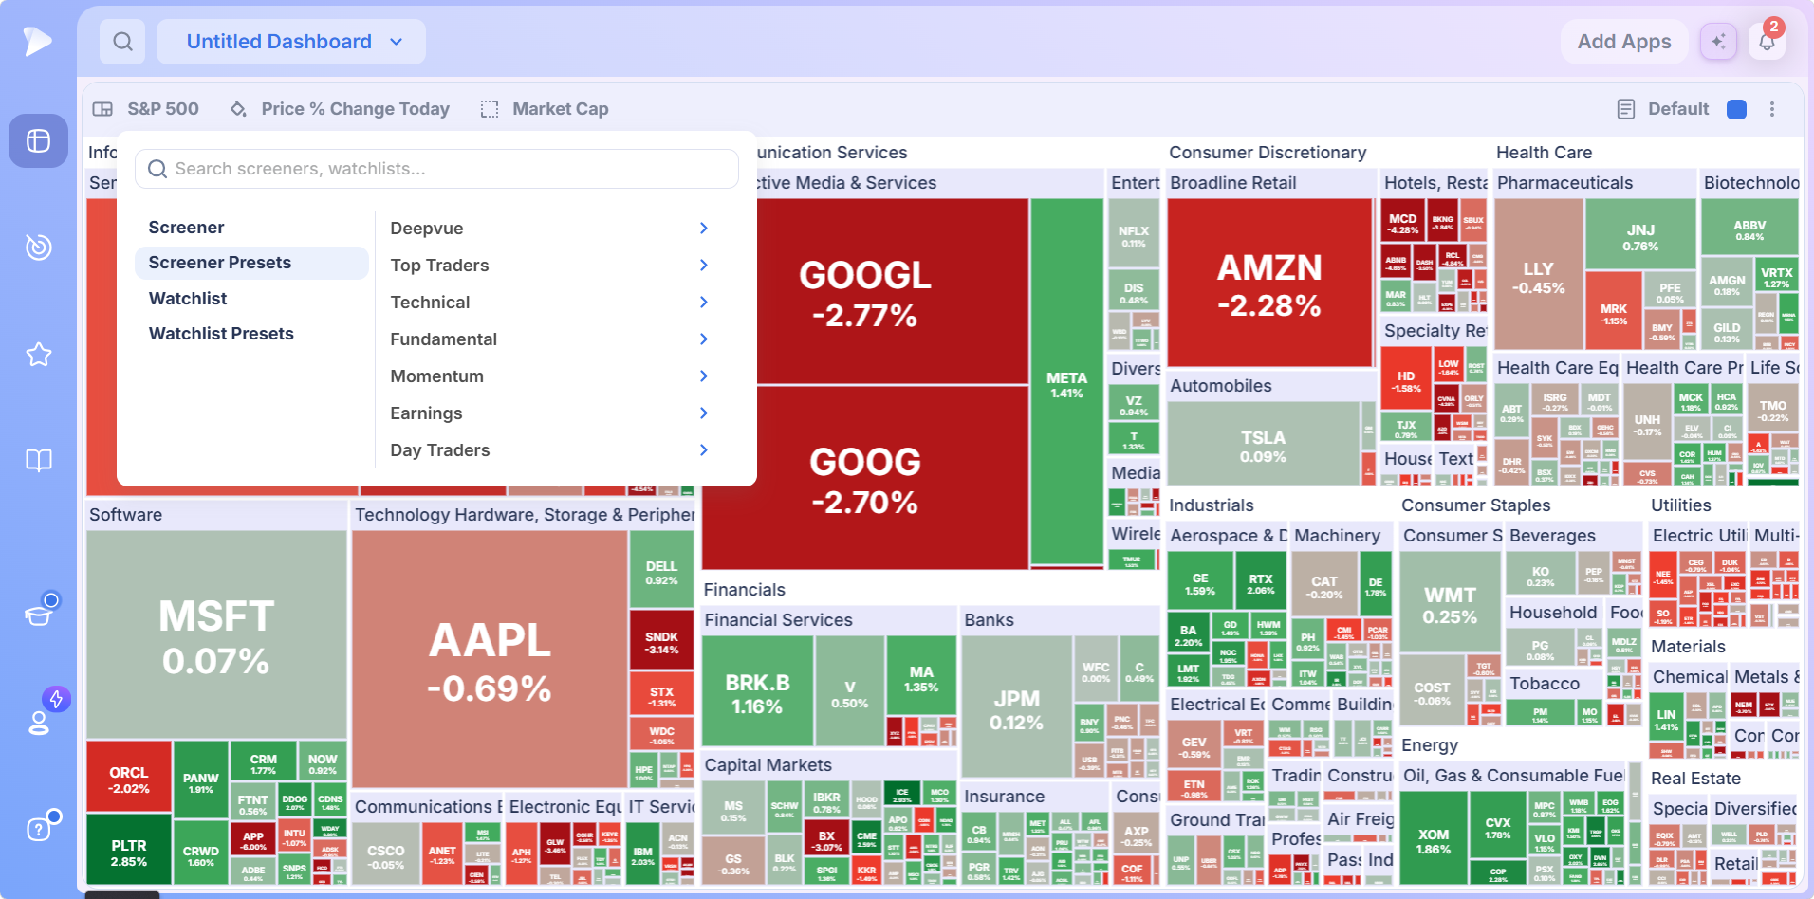Click the BRK.B heatmap tile
1814x899 pixels.
757,691
